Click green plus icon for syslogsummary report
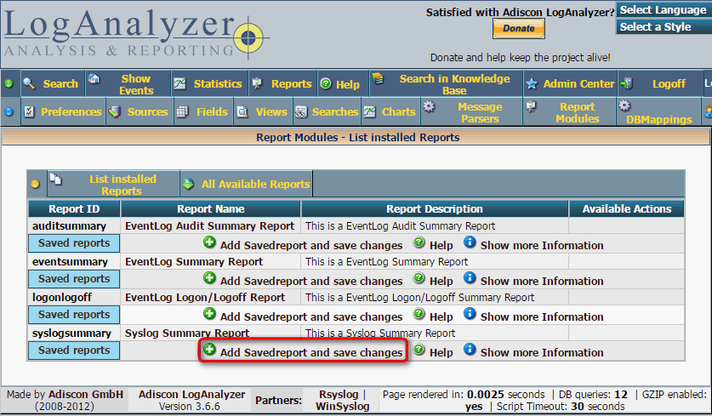Viewport: 712px width, 416px height. tap(209, 350)
